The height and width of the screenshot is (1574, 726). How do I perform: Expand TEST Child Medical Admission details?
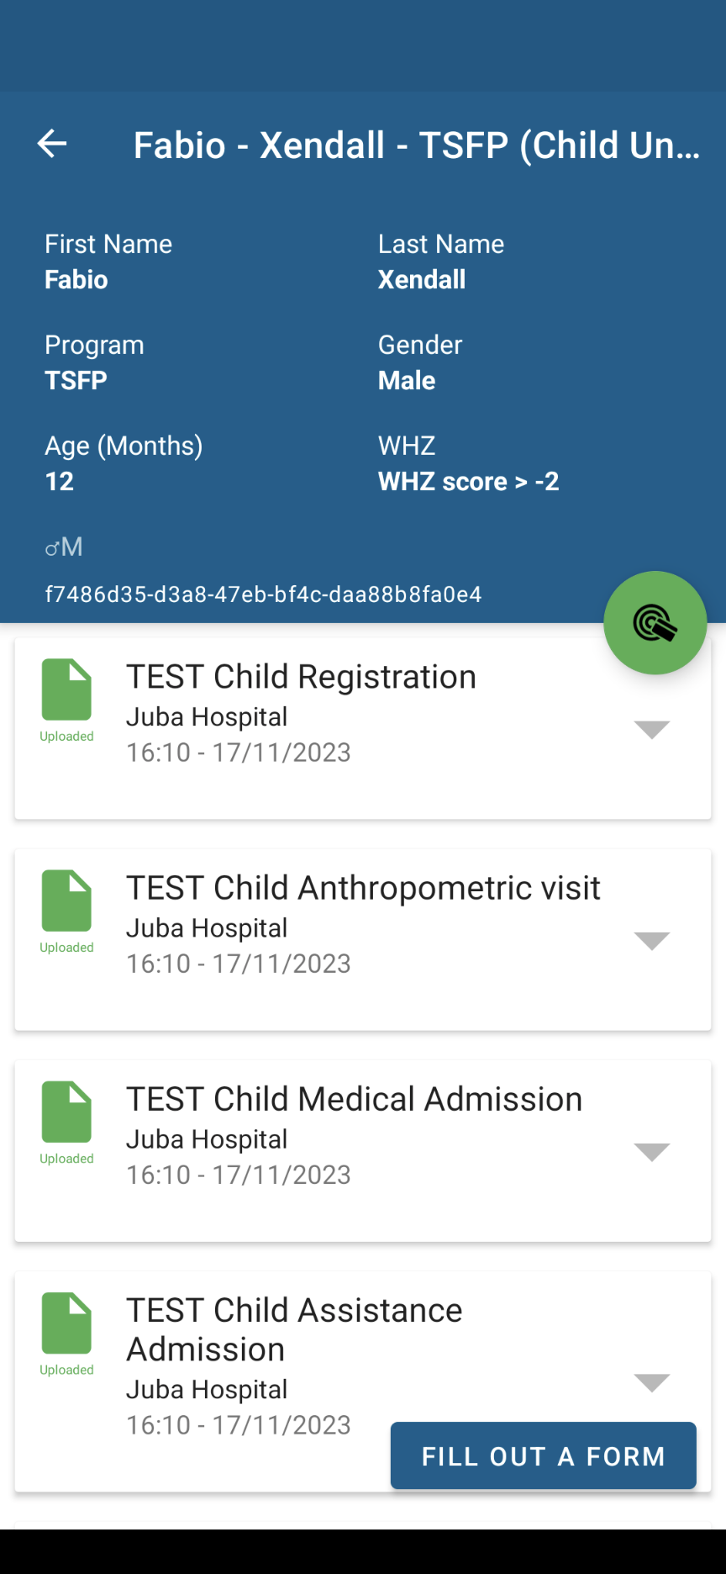651,1151
